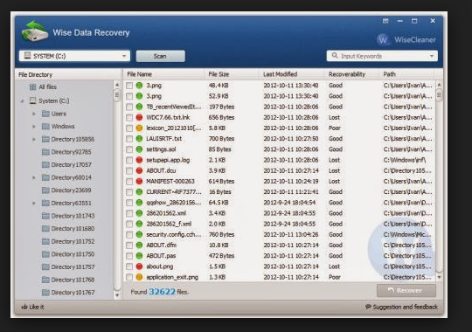Check the box for qqshow_2862015 file
Screen dimensions: 472x332
[x=129, y=203]
